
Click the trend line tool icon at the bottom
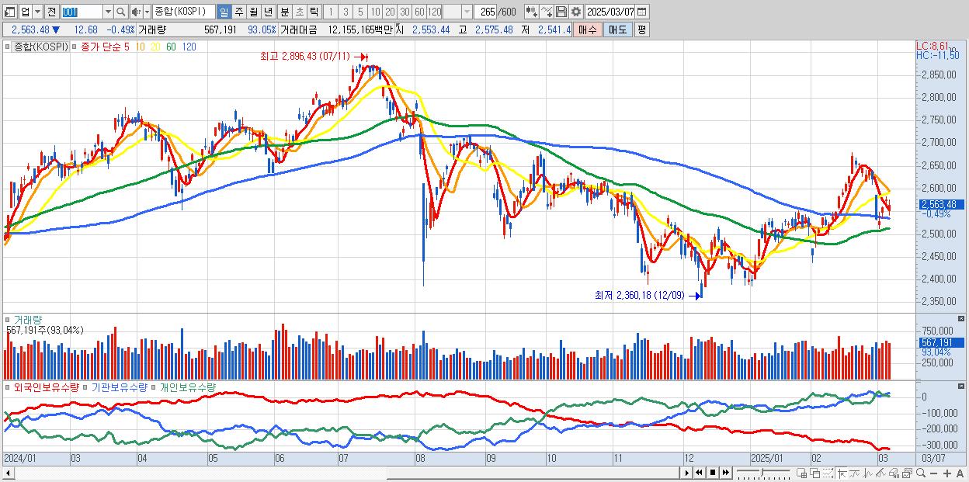[x=855, y=473]
